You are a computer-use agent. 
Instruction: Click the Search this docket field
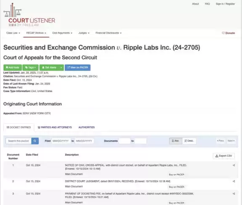click(x=19, y=141)
